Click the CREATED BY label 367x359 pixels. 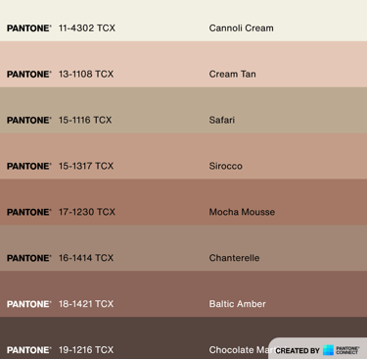click(x=298, y=351)
